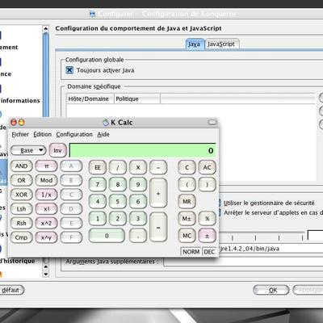Click digit 2 on the keypad
Image resolution: width=323 pixels, height=323 pixels.
pos(118,218)
